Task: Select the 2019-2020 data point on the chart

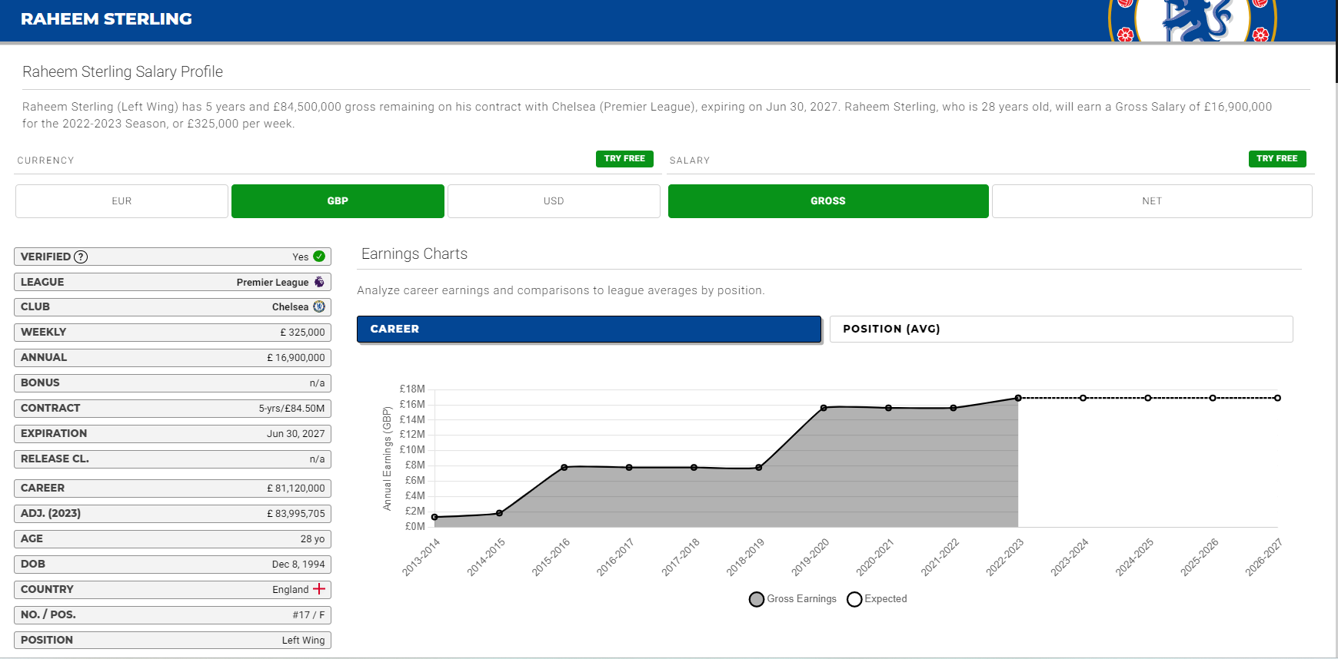Action: click(x=824, y=408)
